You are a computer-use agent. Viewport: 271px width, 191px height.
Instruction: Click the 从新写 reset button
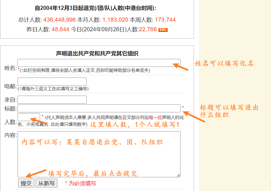click(46, 183)
